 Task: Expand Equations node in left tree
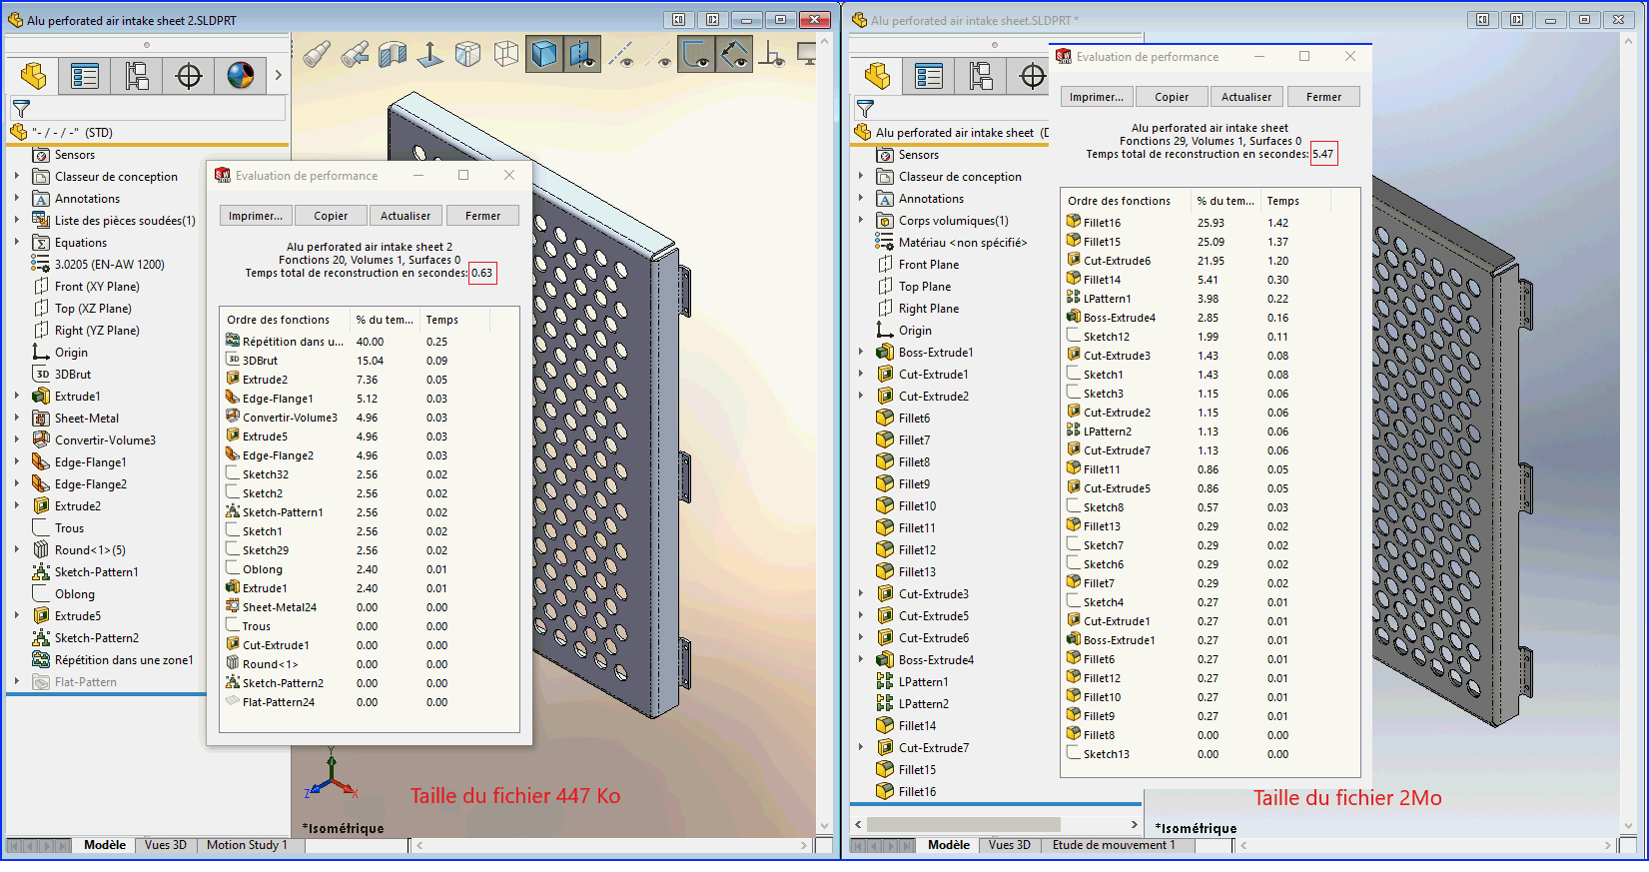17,243
